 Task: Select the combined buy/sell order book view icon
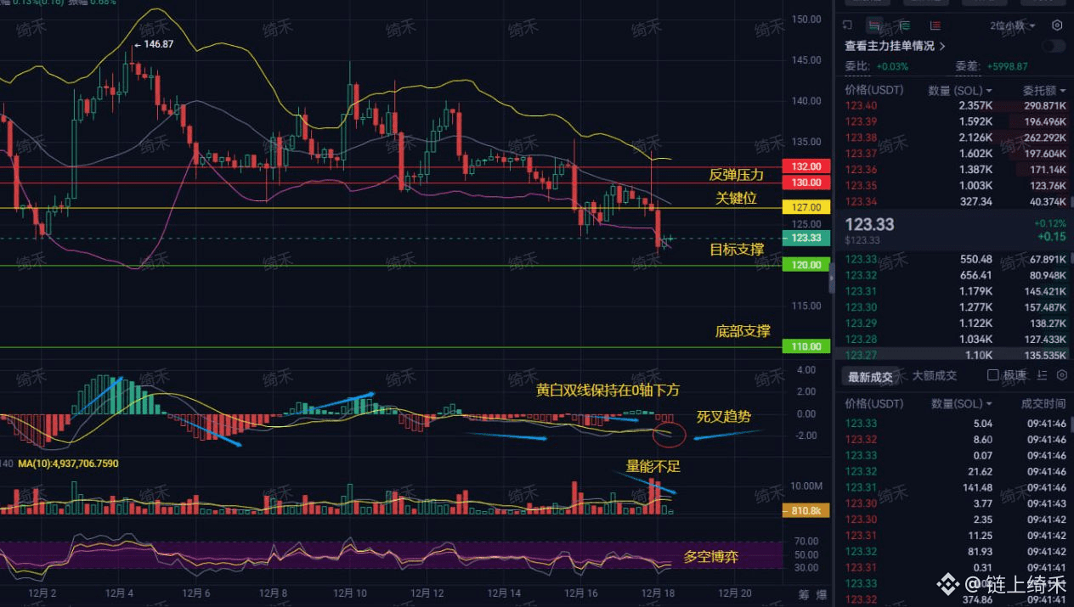click(x=873, y=25)
